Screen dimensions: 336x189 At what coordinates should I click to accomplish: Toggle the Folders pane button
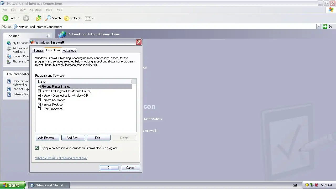click(x=72, y=18)
